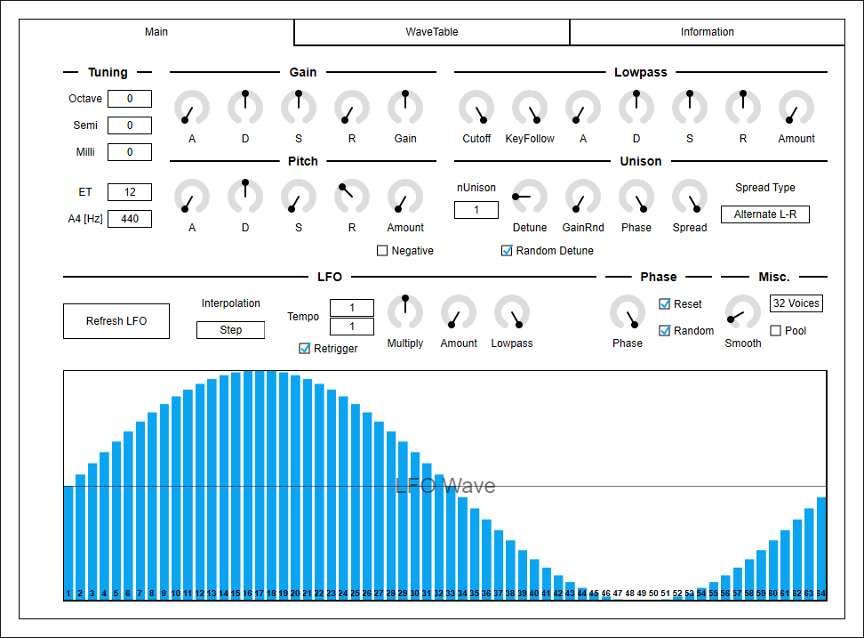
Task: Click LFO wave bar number 8
Action: [x=152, y=505]
